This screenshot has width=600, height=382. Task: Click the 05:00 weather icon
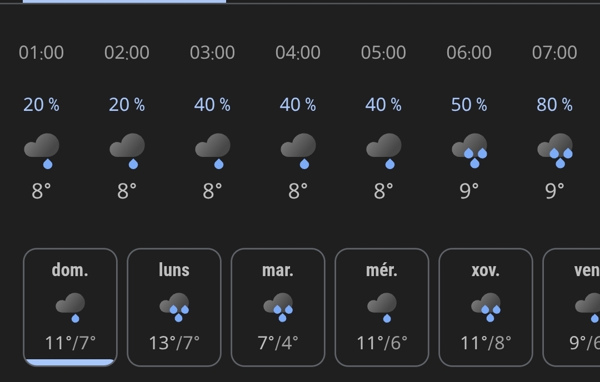[384, 150]
